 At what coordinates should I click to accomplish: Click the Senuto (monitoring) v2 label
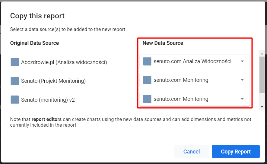coord(48,100)
